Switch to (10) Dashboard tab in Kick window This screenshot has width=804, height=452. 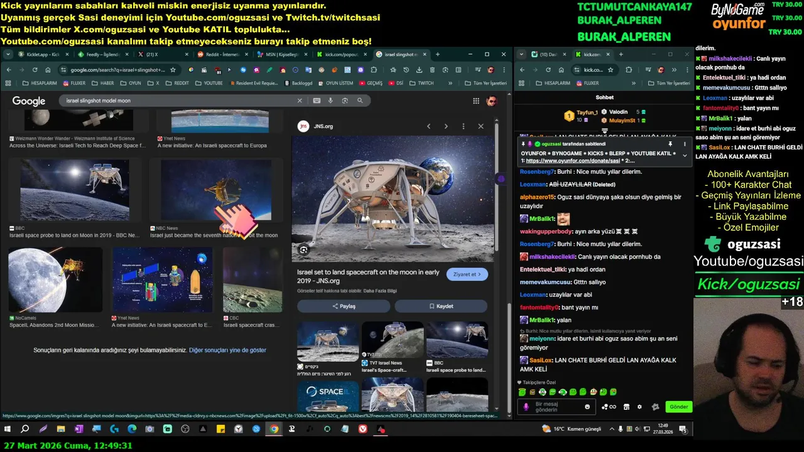click(547, 55)
